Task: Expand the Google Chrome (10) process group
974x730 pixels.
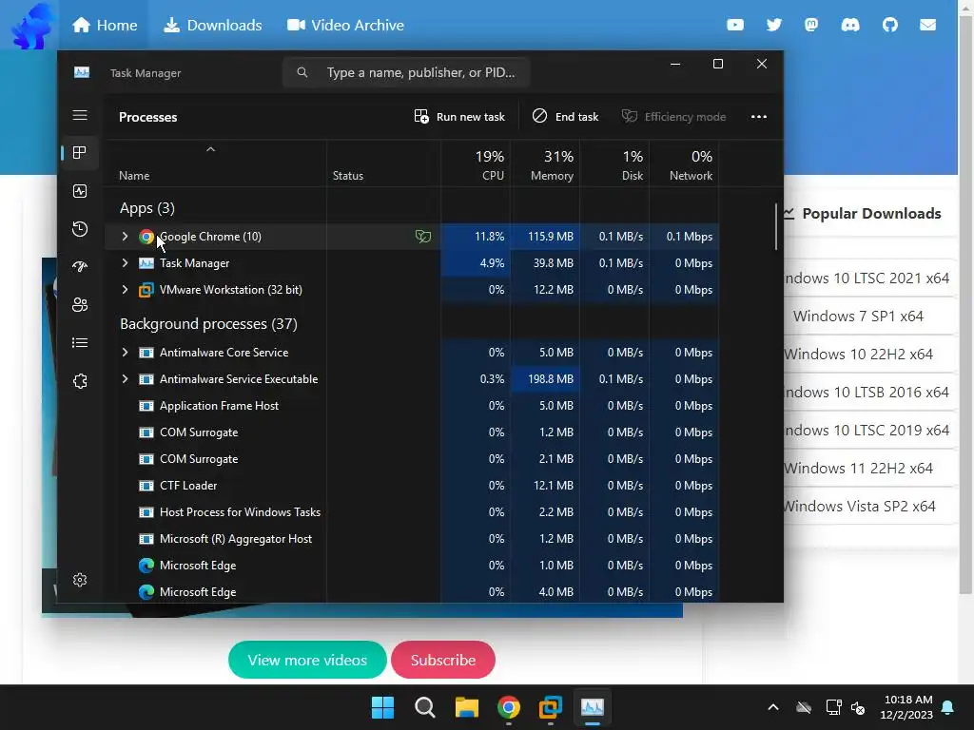Action: pyautogui.click(x=125, y=237)
